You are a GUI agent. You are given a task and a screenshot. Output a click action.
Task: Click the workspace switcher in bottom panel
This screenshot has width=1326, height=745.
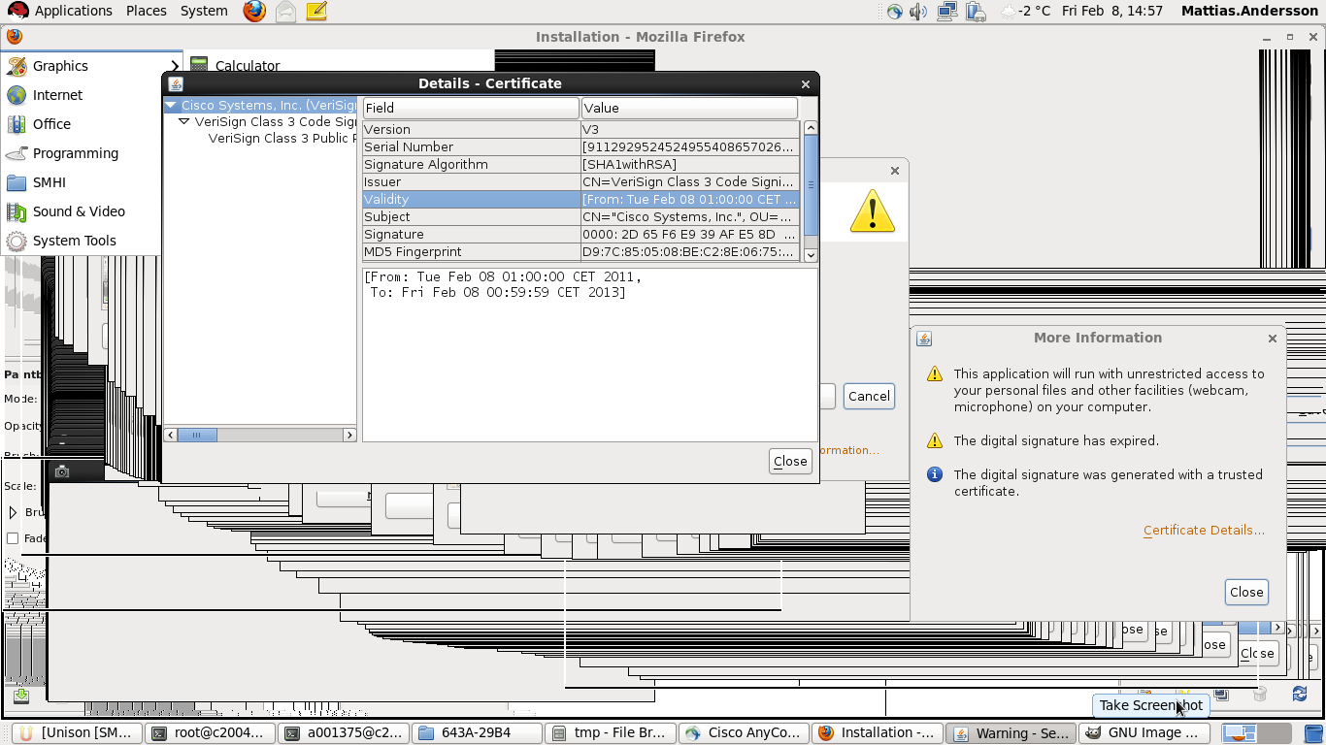(1254, 733)
